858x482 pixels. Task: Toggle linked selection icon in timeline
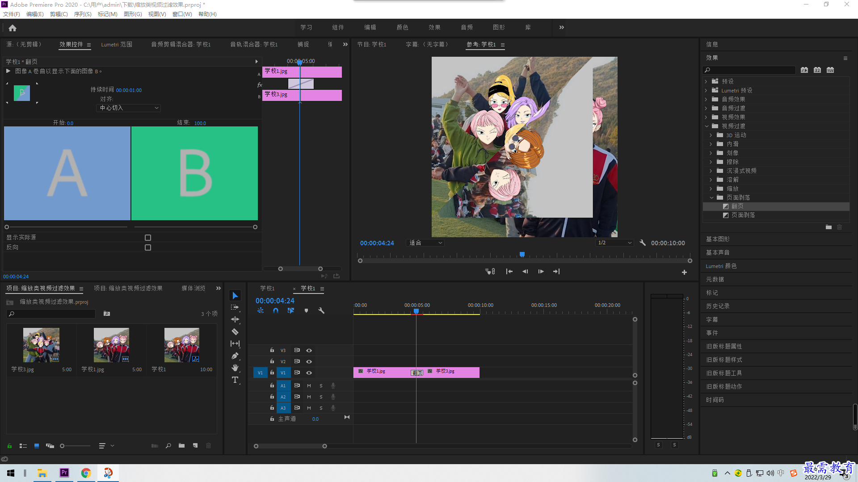point(291,310)
